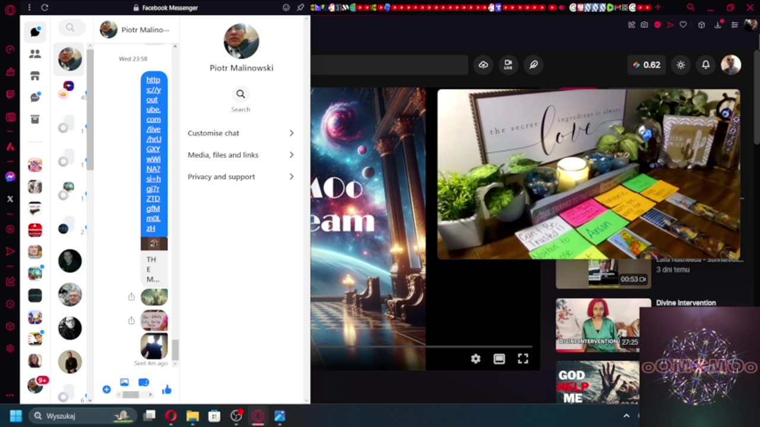Open Twitch in Opera sidebar
Image resolution: width=760 pixels, height=427 pixels.
click(x=10, y=94)
